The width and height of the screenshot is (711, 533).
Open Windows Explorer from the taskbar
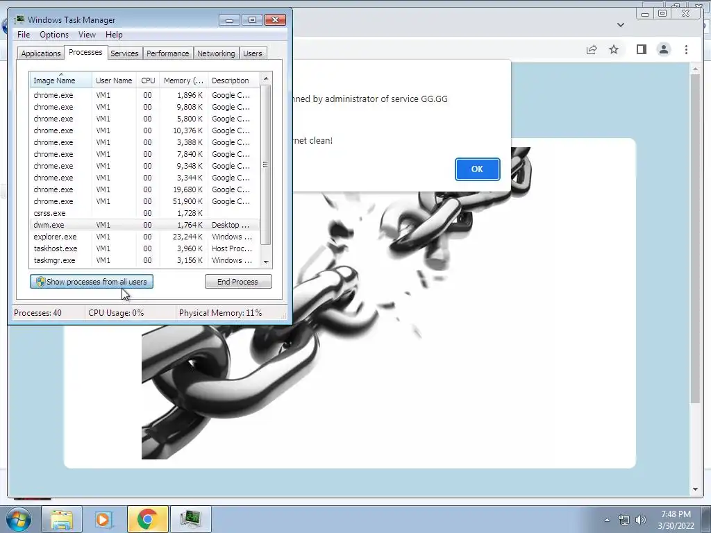click(x=62, y=519)
